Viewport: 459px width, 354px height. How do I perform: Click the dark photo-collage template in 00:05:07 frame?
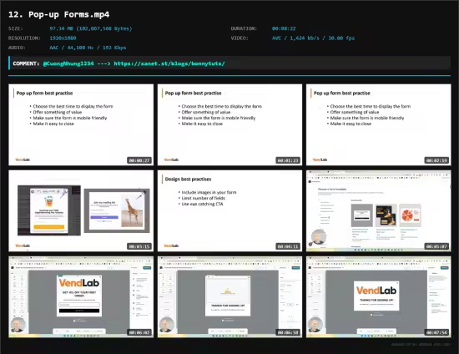(x=386, y=215)
